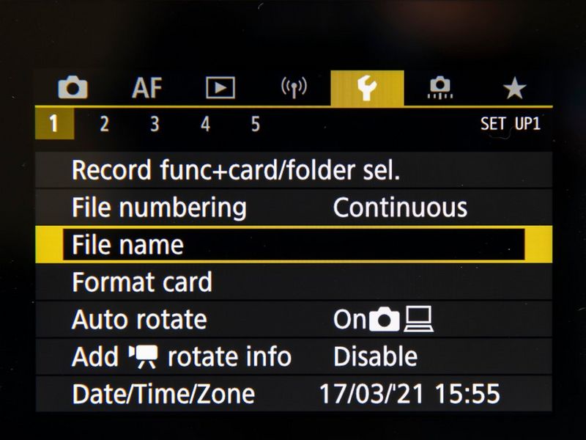Open the camera Shooting menu tab
The width and height of the screenshot is (586, 440).
click(73, 87)
